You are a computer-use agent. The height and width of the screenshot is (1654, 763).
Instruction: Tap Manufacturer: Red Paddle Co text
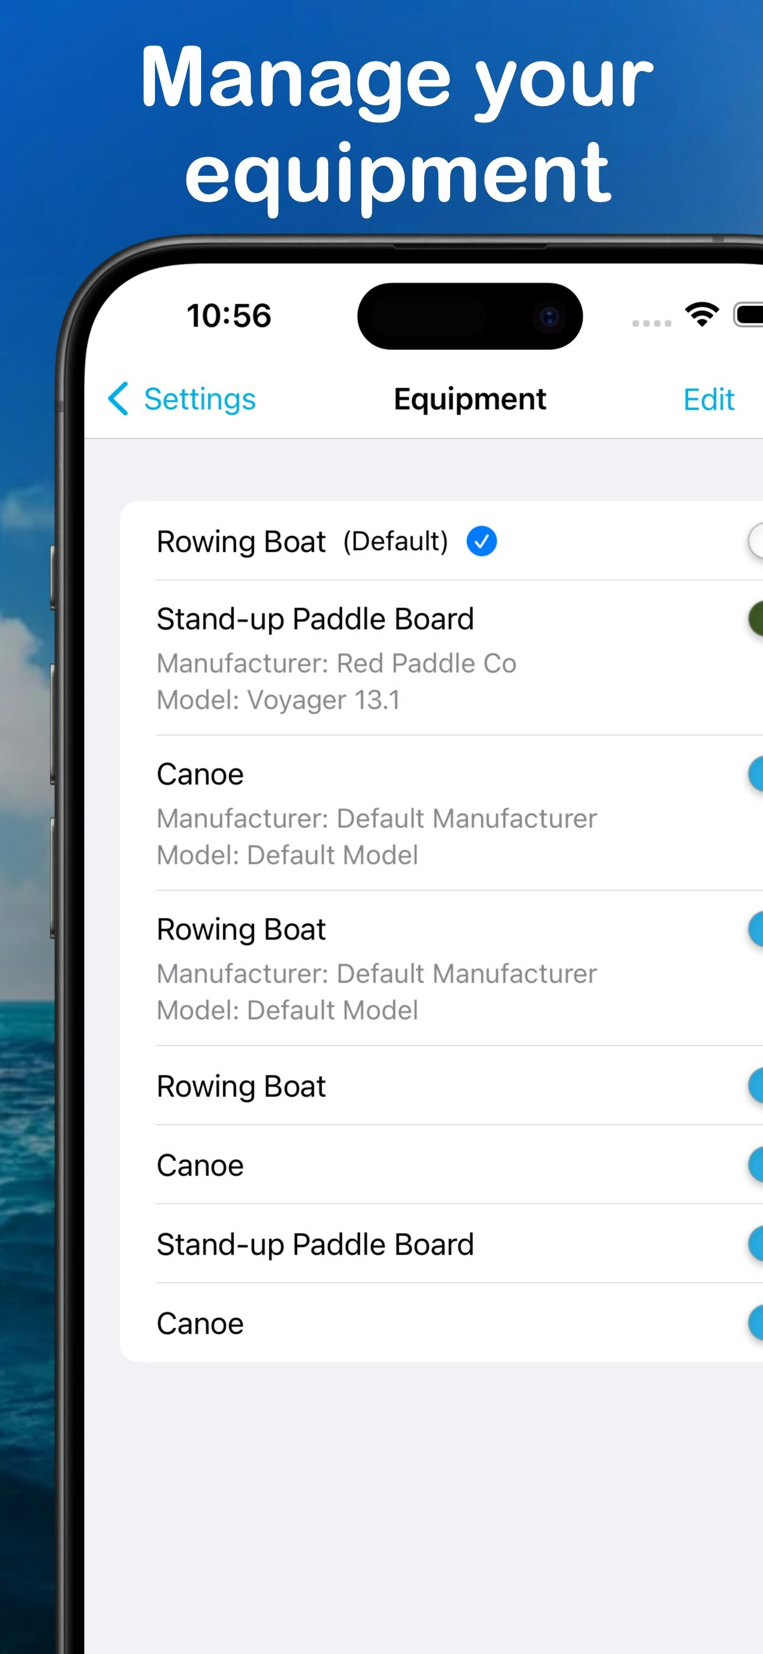[x=337, y=663]
